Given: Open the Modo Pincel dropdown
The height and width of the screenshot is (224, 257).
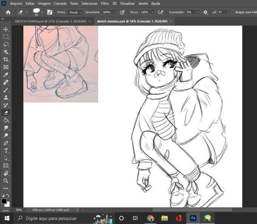Looking at the screenshot, I should coord(75,12).
